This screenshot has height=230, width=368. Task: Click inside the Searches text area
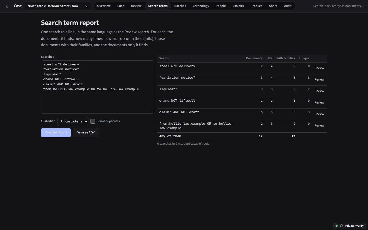(97, 87)
